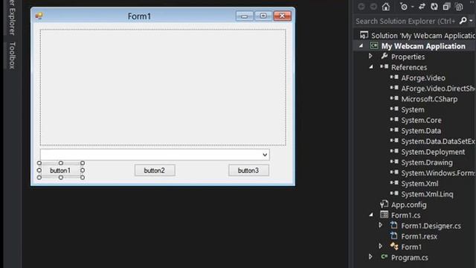Expand the Form1 class node arrow

380,246
